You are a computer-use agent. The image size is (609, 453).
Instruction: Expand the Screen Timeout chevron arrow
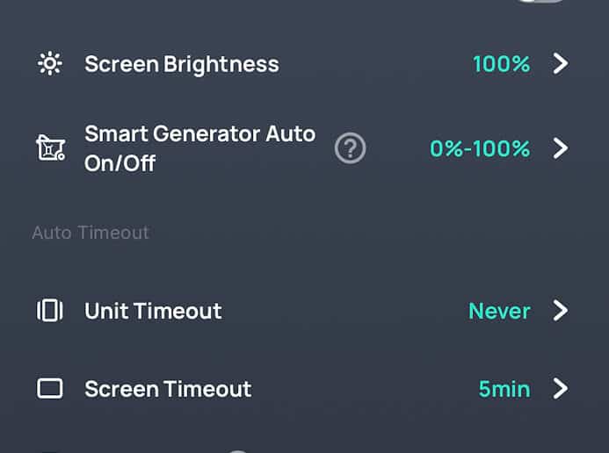coord(561,389)
